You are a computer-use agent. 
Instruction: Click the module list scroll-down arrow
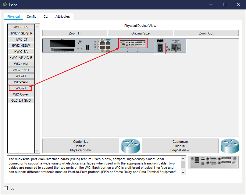[37, 150]
